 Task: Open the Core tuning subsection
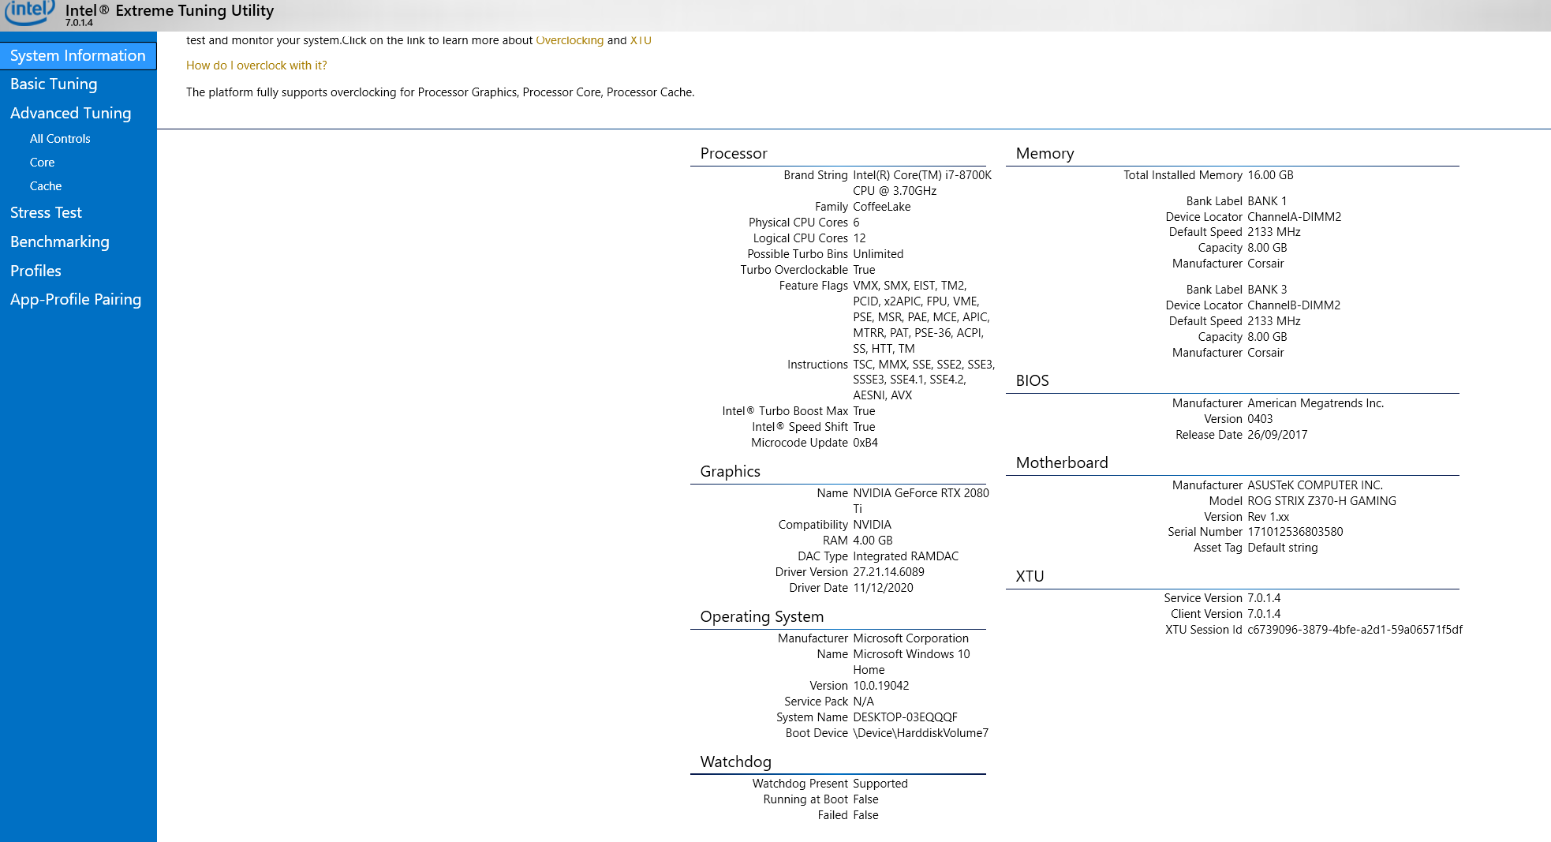click(42, 163)
